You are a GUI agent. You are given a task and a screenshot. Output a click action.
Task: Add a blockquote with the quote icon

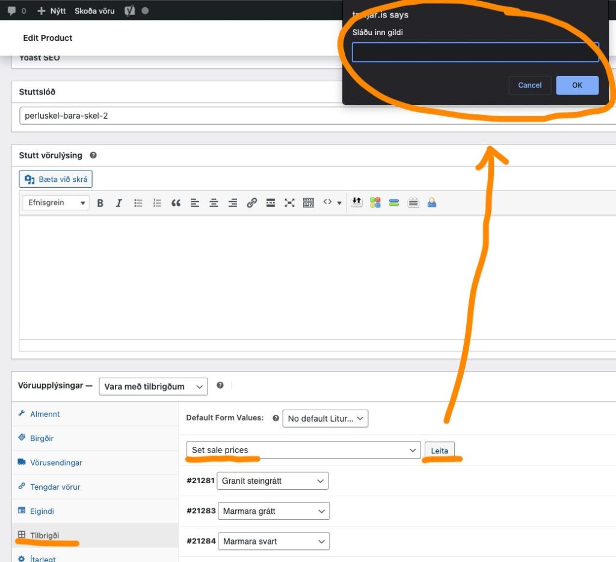(176, 203)
